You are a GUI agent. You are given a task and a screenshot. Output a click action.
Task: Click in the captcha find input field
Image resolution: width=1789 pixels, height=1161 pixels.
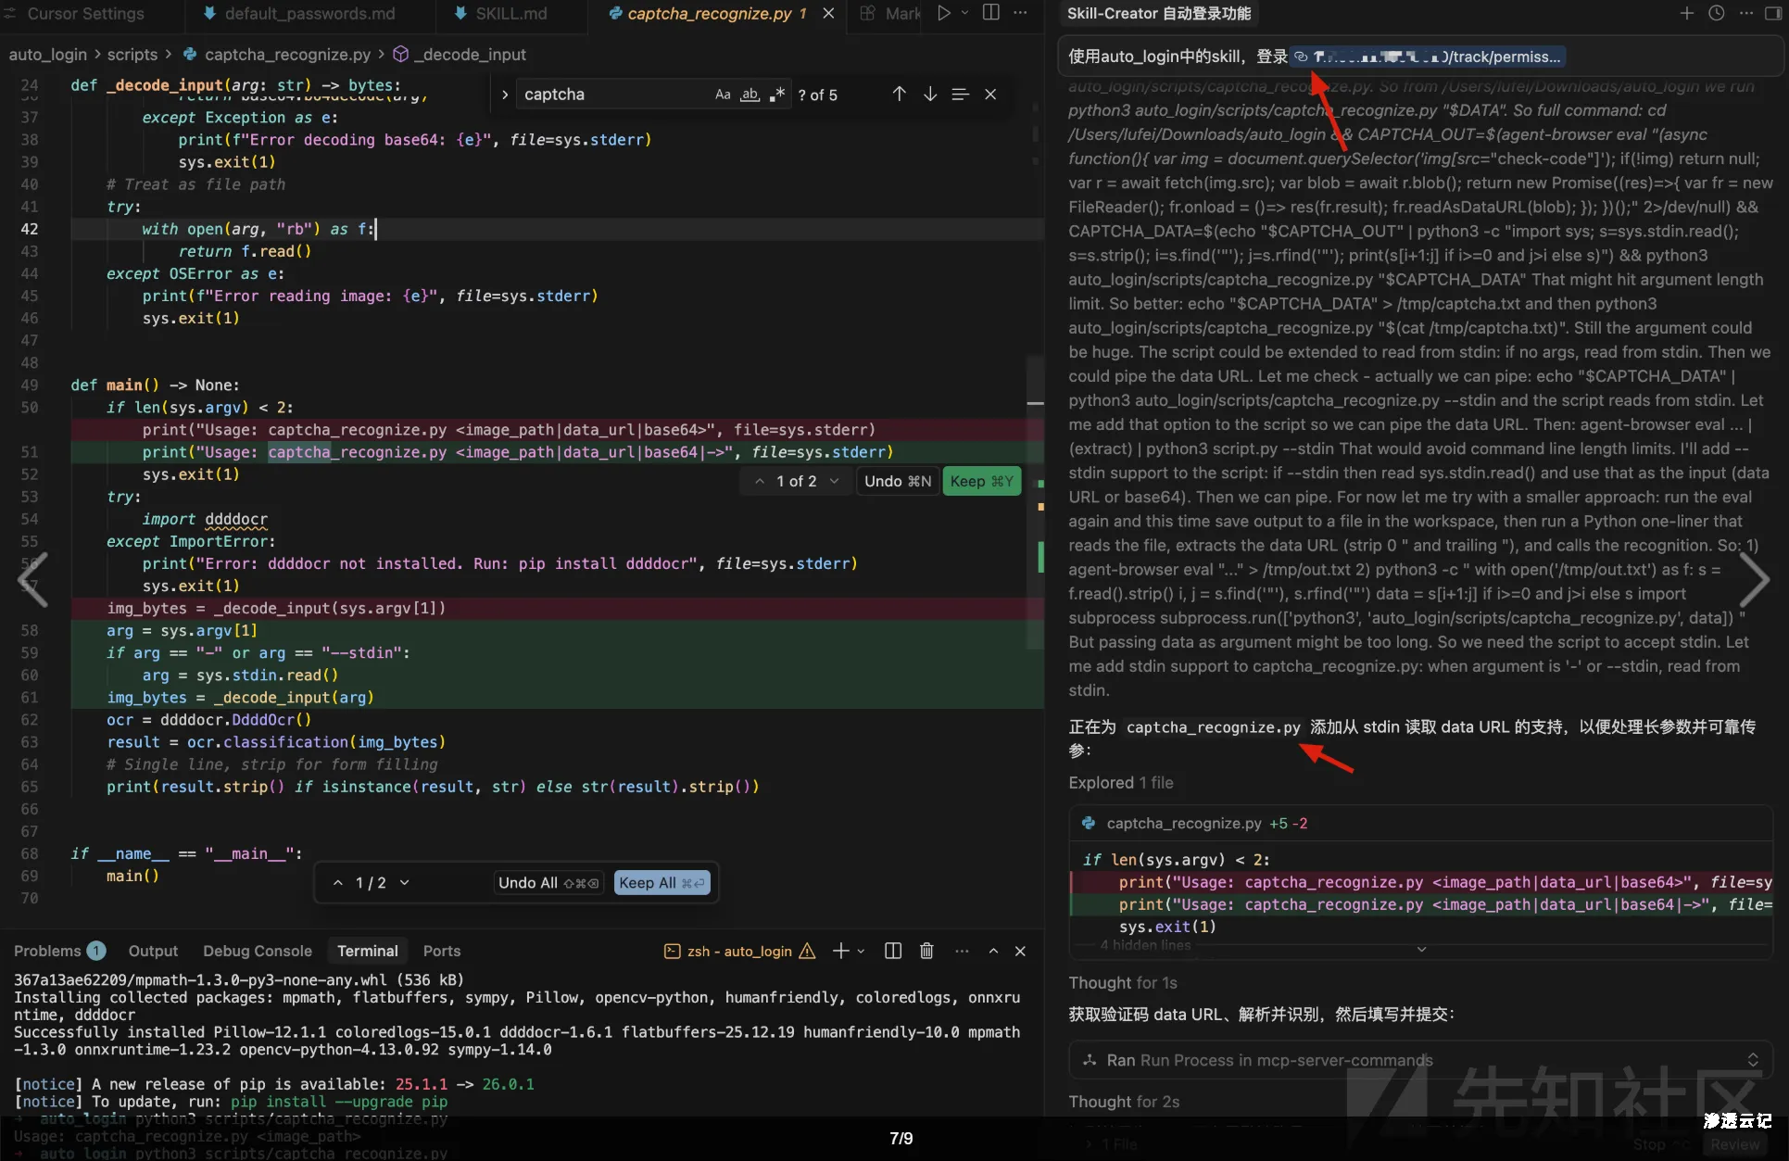[x=611, y=95]
